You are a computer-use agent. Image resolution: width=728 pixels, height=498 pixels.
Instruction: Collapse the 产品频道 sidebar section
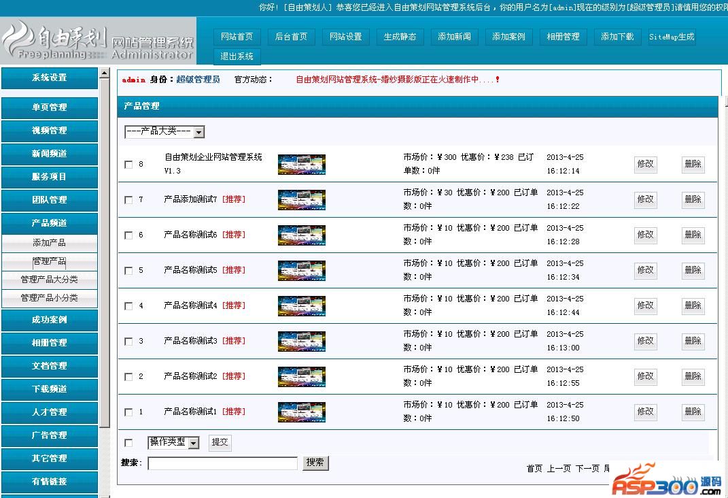click(x=49, y=223)
